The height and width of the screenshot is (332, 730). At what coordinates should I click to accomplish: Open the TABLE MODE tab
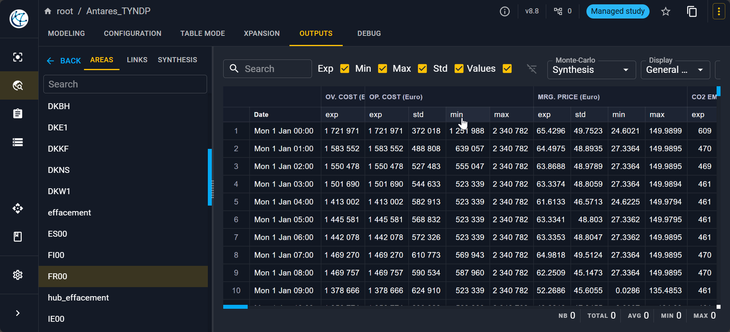coord(203,33)
